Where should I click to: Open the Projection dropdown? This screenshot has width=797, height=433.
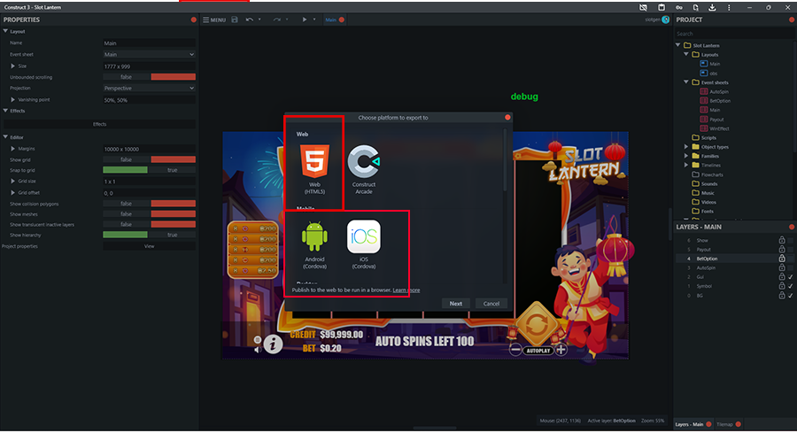[x=149, y=88]
